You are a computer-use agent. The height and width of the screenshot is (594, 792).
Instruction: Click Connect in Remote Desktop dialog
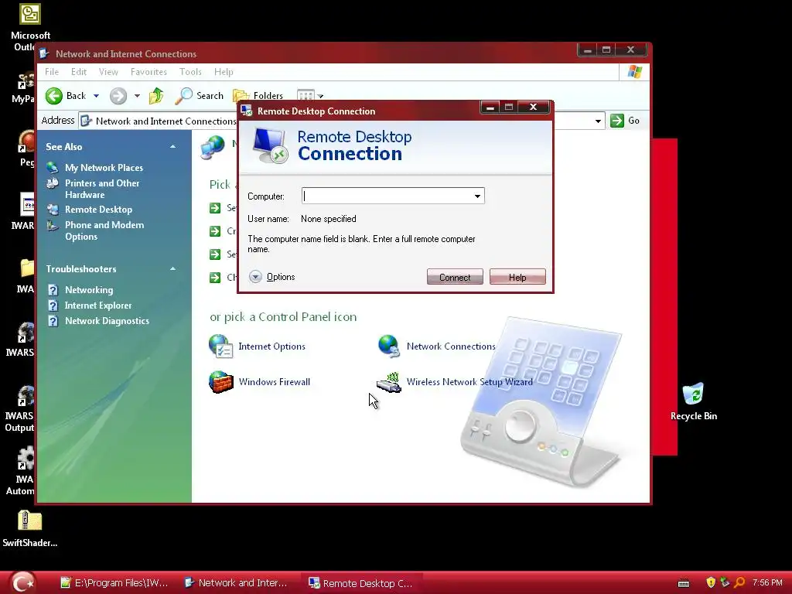tap(455, 278)
